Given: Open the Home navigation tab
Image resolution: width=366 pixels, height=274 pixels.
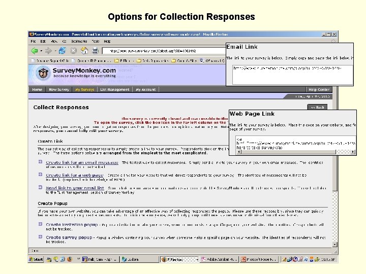Looking at the screenshot, I should coord(37,89).
